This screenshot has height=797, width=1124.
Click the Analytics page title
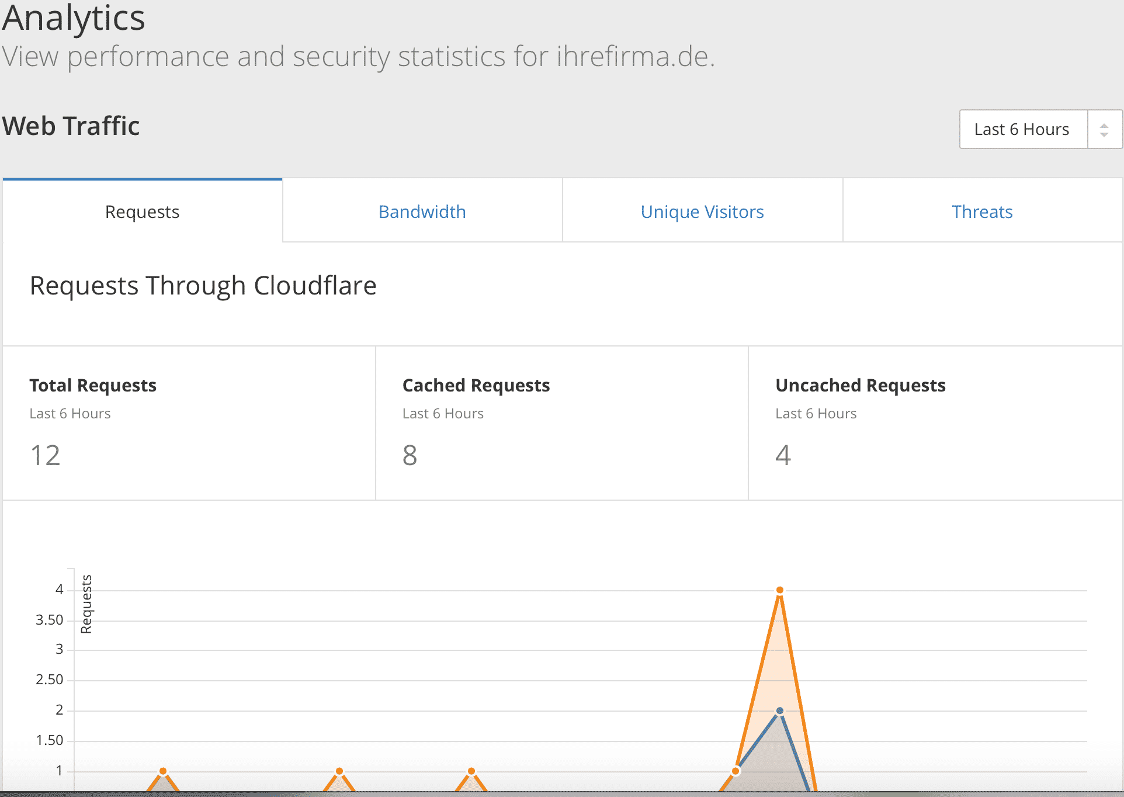pos(74,18)
